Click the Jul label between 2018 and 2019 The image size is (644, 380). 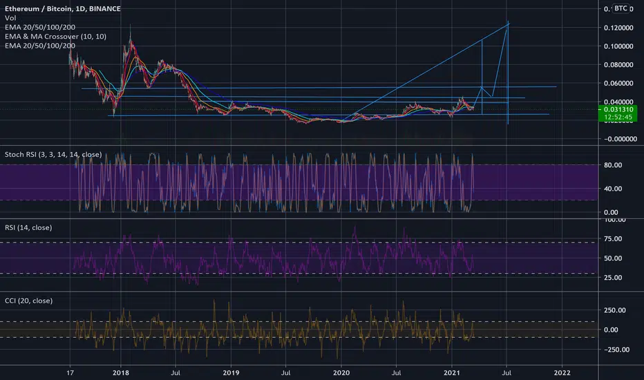pos(176,373)
